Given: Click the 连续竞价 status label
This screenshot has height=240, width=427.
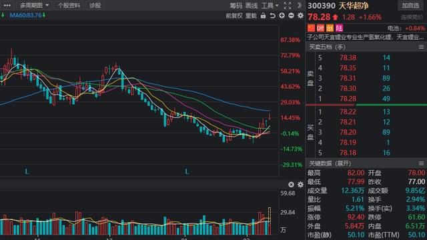Looking at the screenshot, I should (x=412, y=17).
